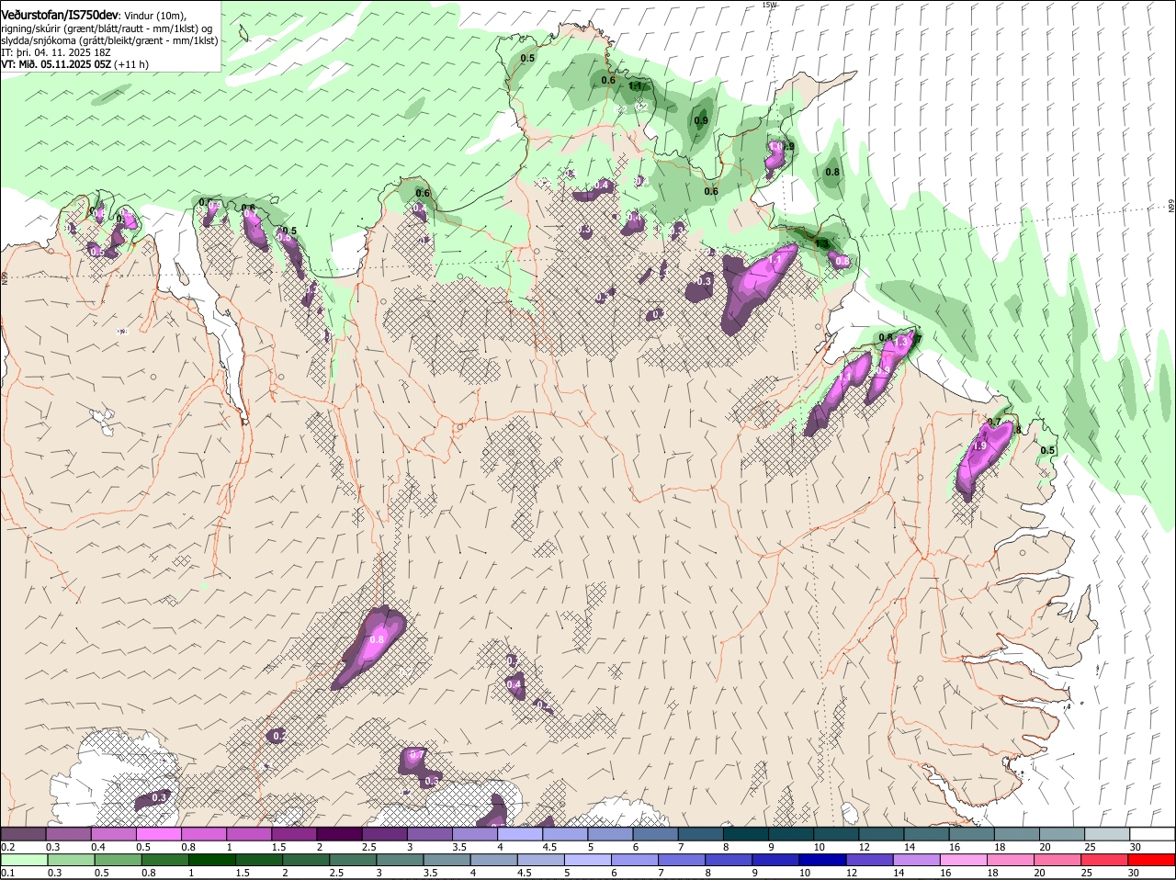Pick the top-row legend swatch labeled 0.8
1176x880 pixels.
(x=203, y=833)
